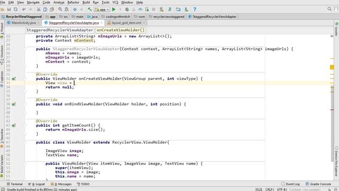This screenshot has height=191, width=339.
Task: Click the Redo arrow icon
Action: 31,10
